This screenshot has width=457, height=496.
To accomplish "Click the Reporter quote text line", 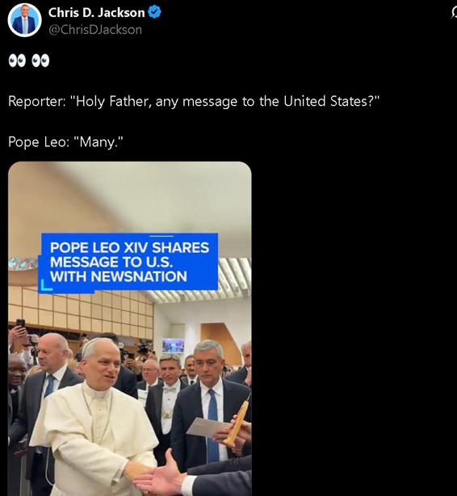I will [x=194, y=102].
